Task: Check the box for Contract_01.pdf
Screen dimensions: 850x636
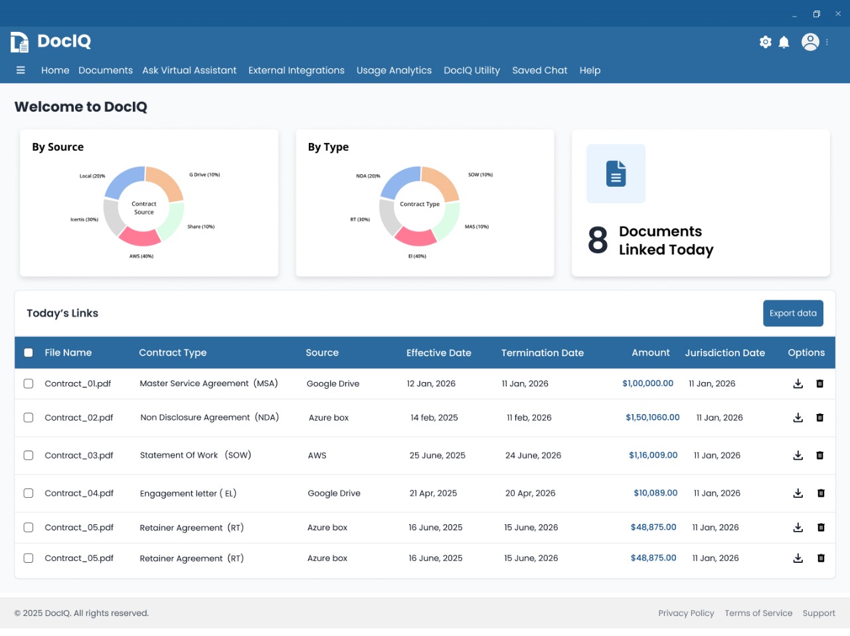Action: point(29,383)
